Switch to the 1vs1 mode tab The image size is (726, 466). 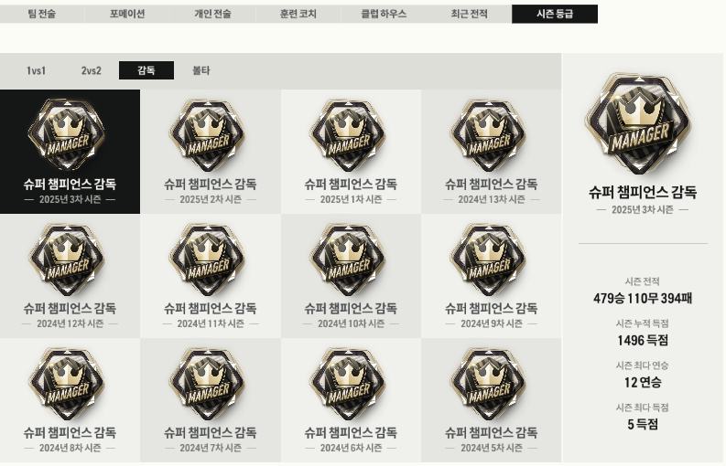[x=36, y=70]
